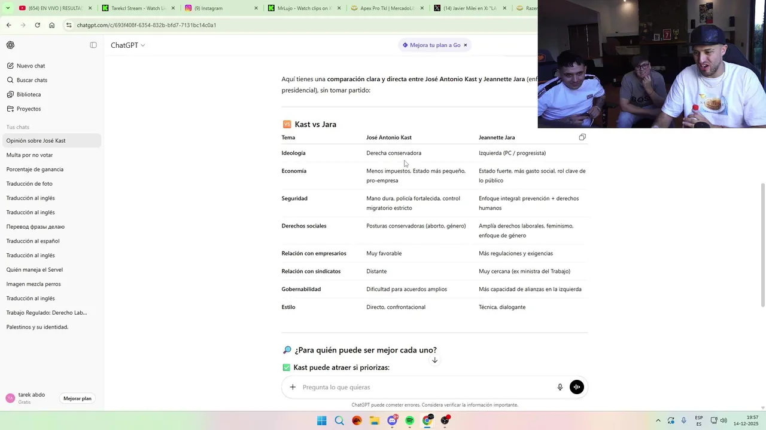Open the Biblioteca library
Image resolution: width=766 pixels, height=430 pixels.
(52, 94)
